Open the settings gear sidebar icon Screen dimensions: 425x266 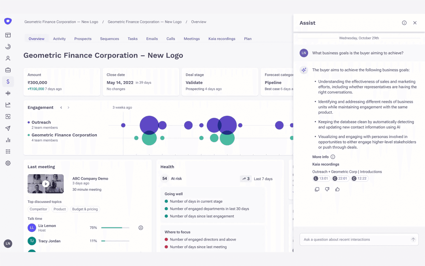click(x=8, y=163)
